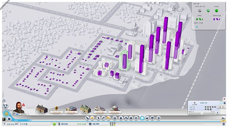The image size is (228, 128).
Task: Open the Roads tool in the toolbar
Action: [x=87, y=118]
